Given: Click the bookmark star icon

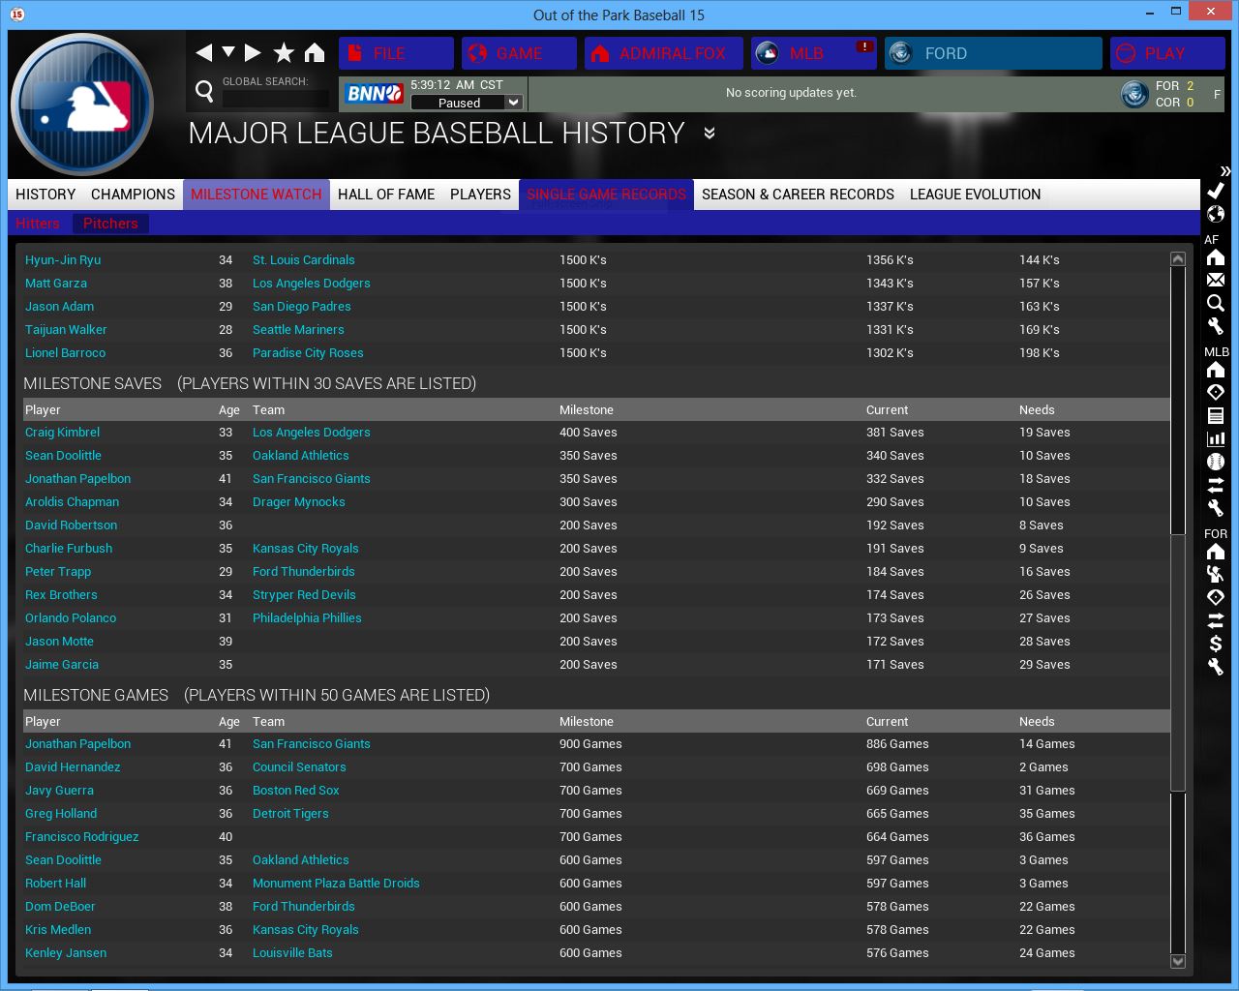Looking at the screenshot, I should [284, 53].
